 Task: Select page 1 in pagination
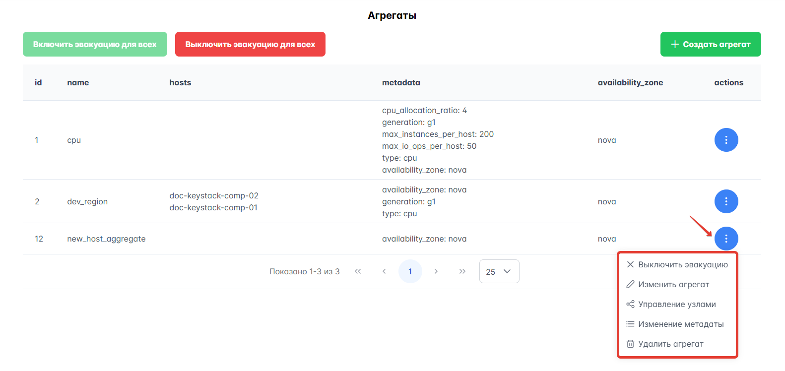[410, 271]
